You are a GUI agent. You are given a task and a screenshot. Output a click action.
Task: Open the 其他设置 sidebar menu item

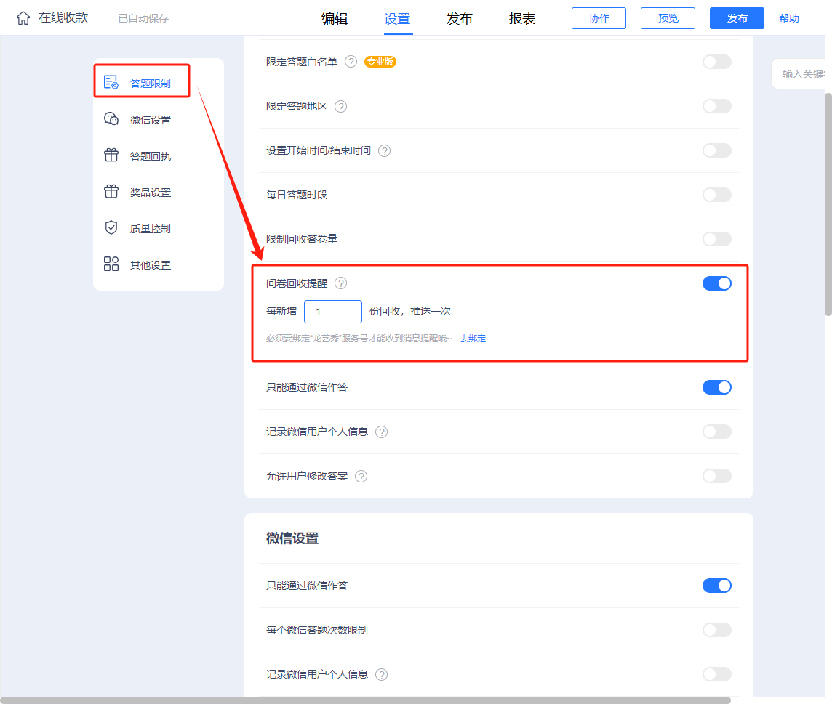[x=151, y=265]
